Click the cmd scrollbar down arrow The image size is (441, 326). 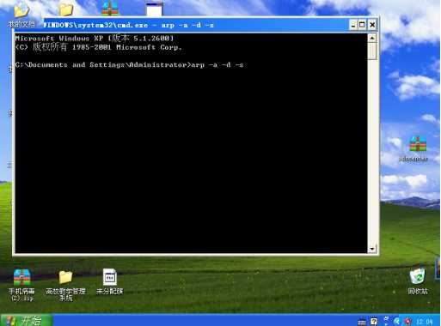(x=372, y=249)
